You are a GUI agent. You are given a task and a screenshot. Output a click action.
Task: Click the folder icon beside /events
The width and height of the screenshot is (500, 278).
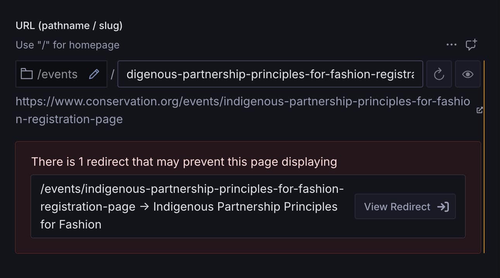click(26, 74)
